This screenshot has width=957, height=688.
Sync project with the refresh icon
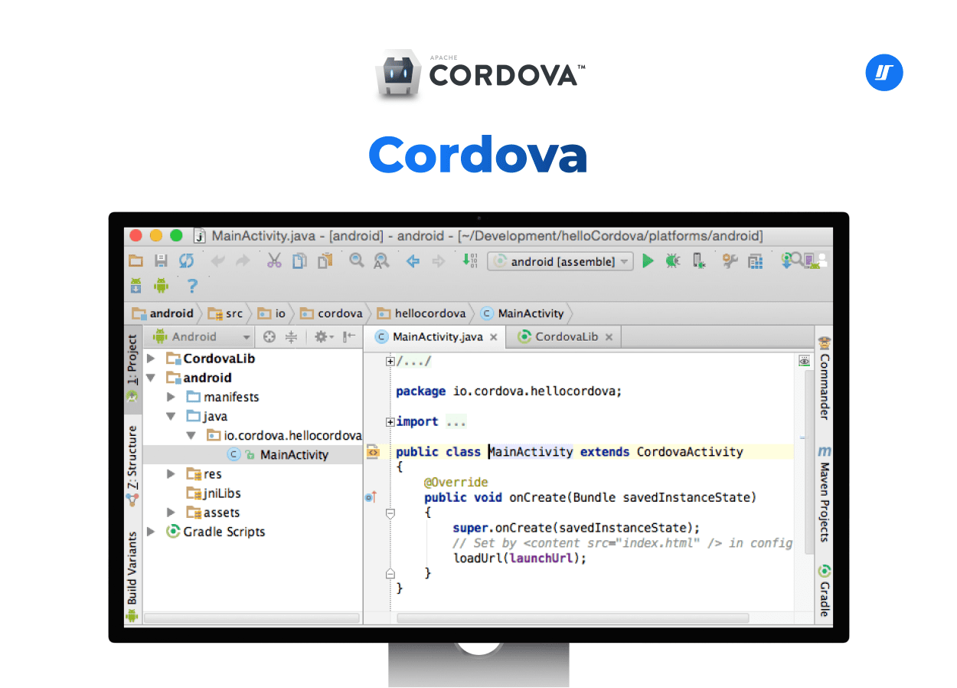tap(186, 260)
